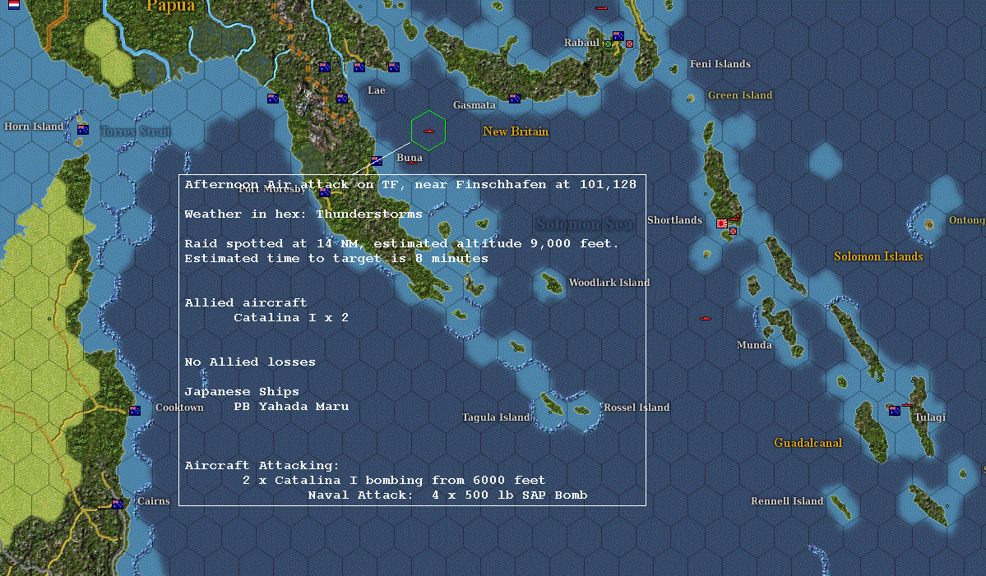986x576 pixels.
Task: Select '2 x Catalina I bombing from 6000 feet'
Action: (x=394, y=481)
